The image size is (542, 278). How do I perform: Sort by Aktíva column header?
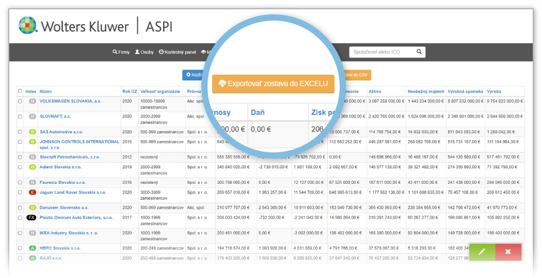375,92
